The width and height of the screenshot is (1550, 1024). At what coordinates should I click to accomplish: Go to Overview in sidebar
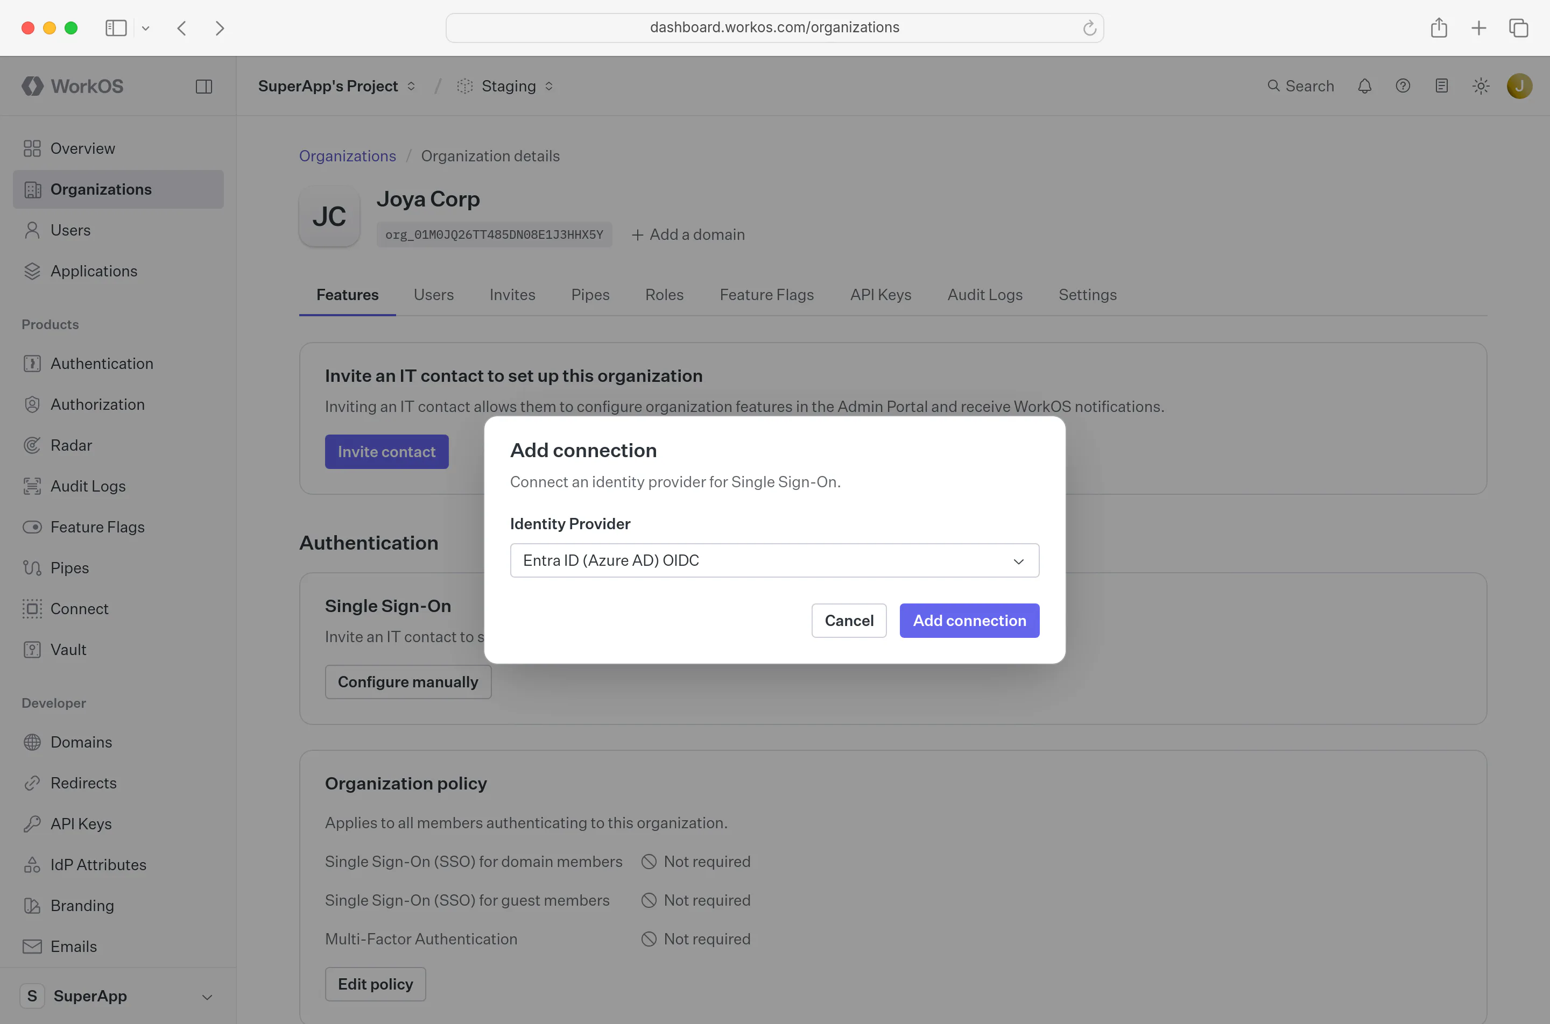[x=118, y=148]
